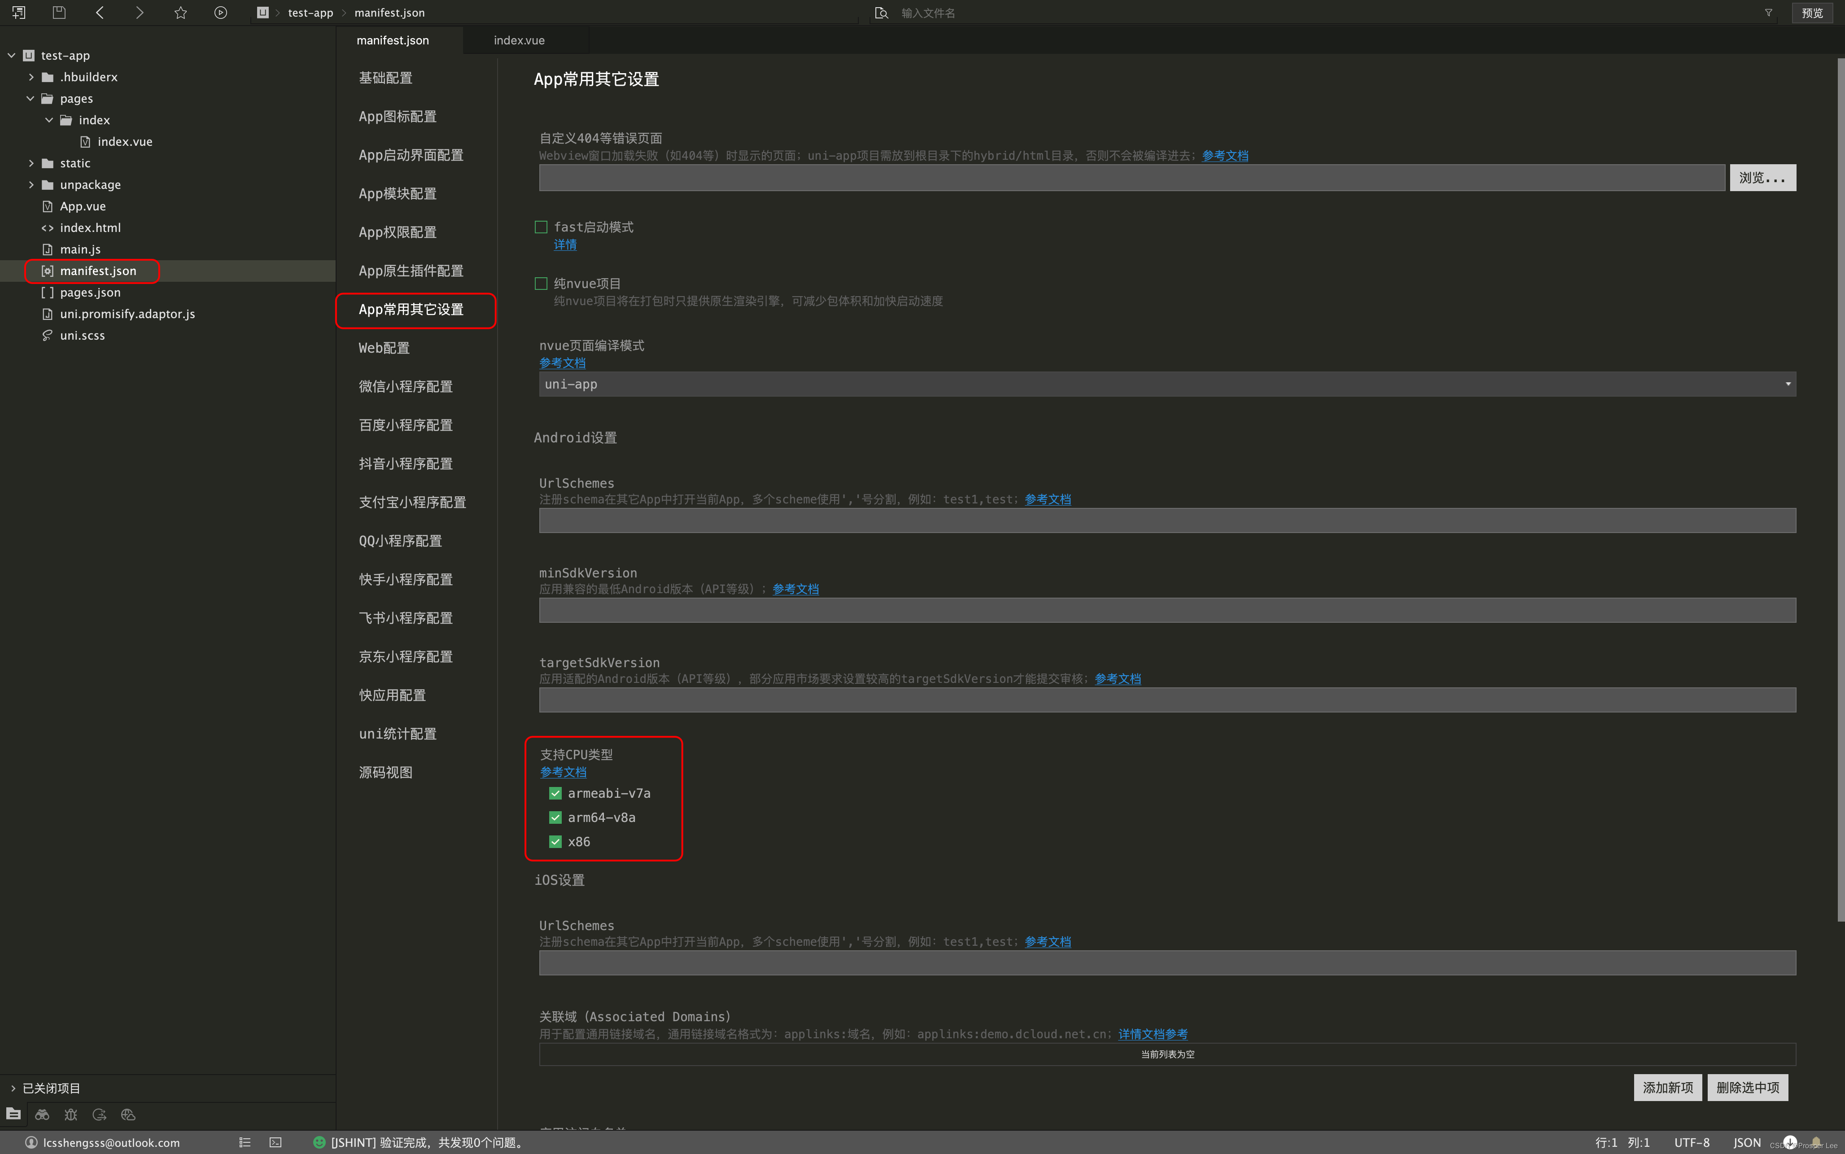Collapse the test-app project root
The width and height of the screenshot is (1845, 1154).
point(12,55)
